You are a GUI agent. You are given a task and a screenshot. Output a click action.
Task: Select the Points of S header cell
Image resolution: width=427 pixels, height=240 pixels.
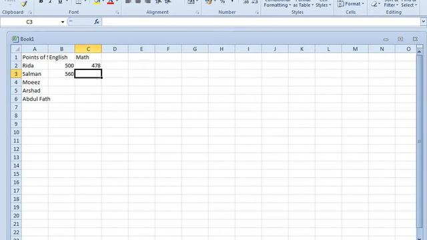tap(35, 57)
